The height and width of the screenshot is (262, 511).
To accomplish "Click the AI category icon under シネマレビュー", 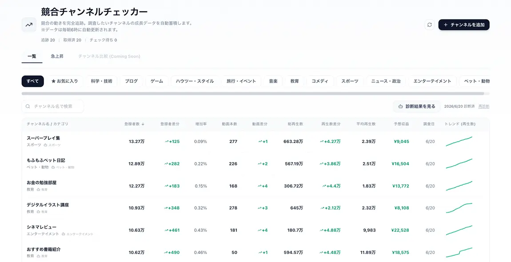I will pos(63,234).
